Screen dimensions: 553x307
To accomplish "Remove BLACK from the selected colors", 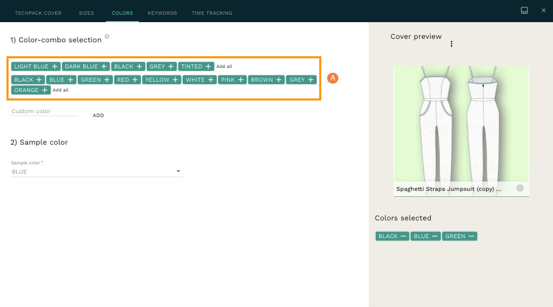I will coord(404,236).
